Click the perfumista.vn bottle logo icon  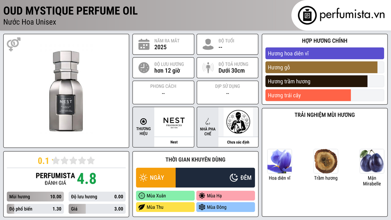pyautogui.click(x=307, y=15)
